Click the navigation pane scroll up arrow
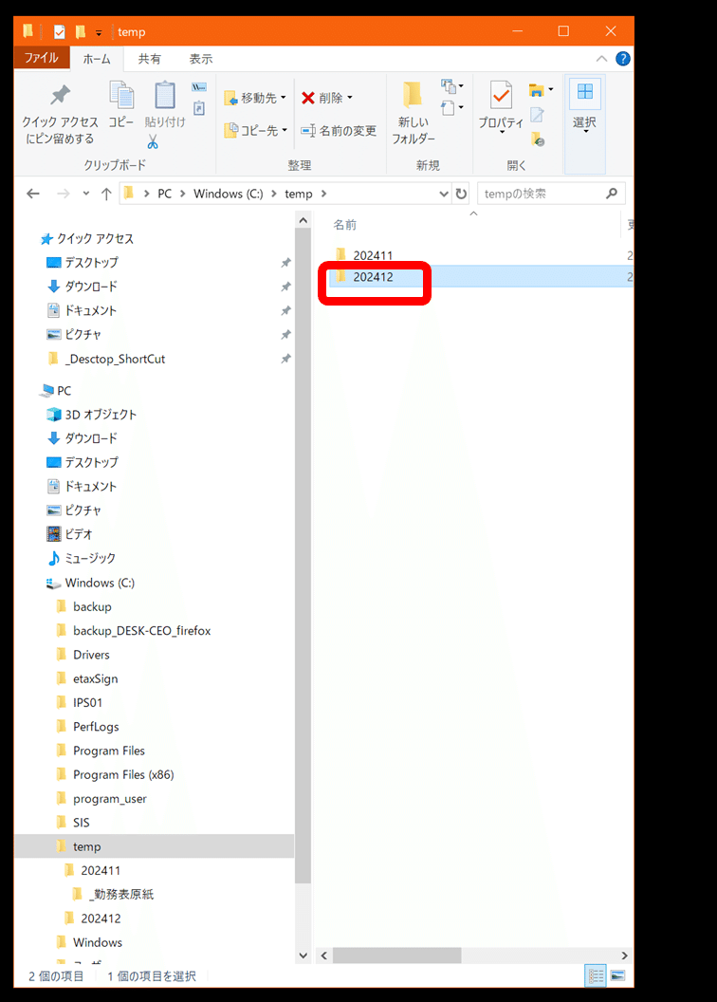 coord(303,220)
